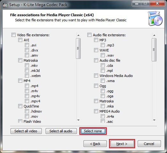Tick the .avi extension checkbox
The image size is (167, 153).
click(x=27, y=45)
